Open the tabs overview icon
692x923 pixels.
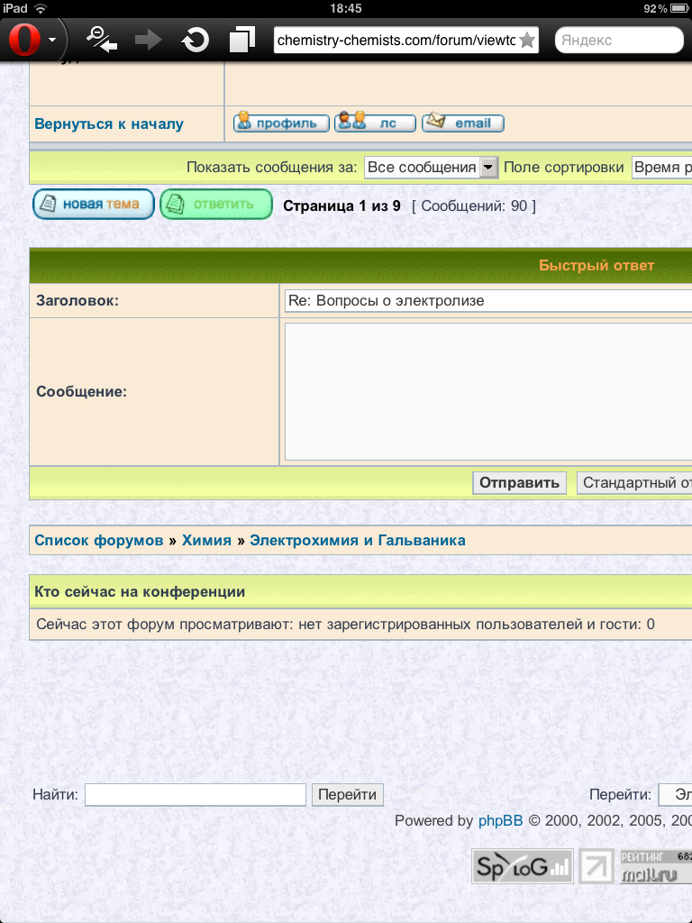pos(241,40)
